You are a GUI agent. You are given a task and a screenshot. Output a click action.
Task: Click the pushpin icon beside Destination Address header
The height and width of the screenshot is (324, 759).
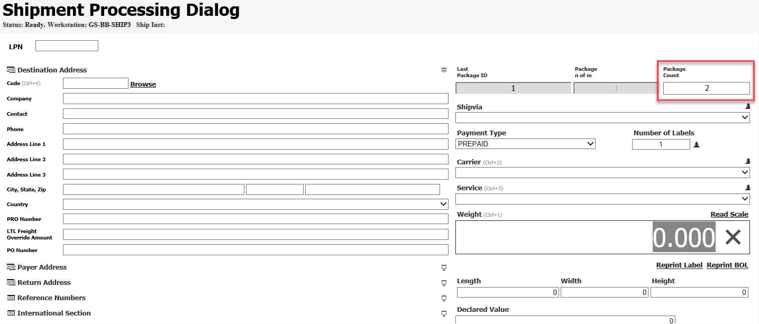[x=443, y=70]
